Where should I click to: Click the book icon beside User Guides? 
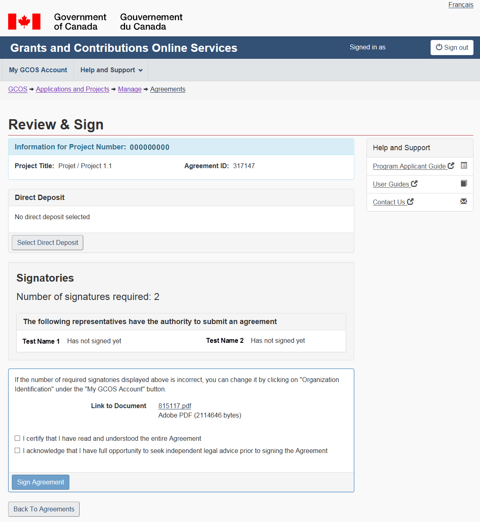click(x=464, y=184)
